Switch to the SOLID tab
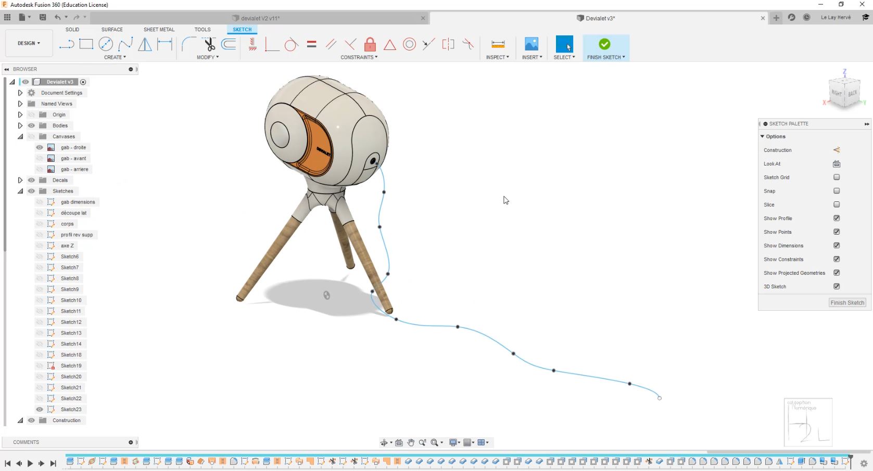 pos(72,30)
